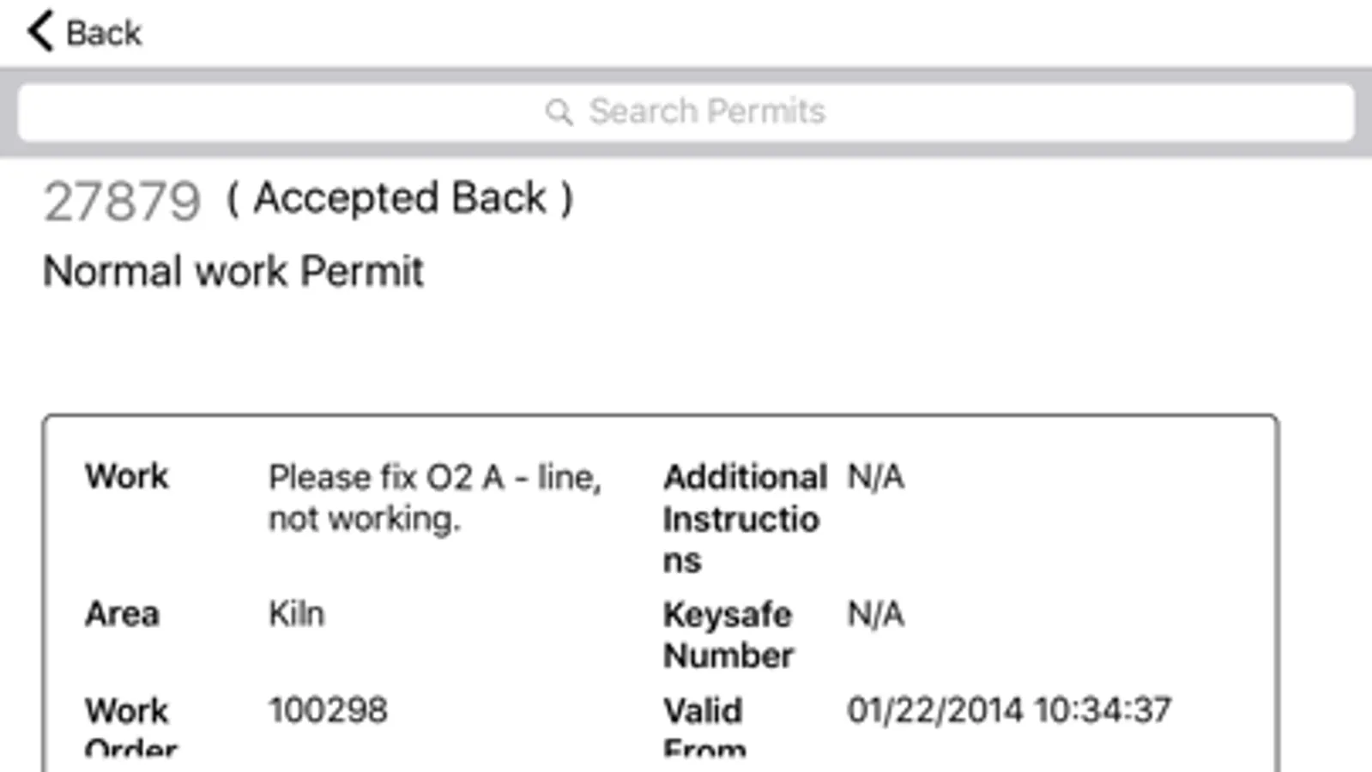Viewport: 1372px width, 772px height.
Task: Click the Keysafe Number label
Action: (x=728, y=635)
